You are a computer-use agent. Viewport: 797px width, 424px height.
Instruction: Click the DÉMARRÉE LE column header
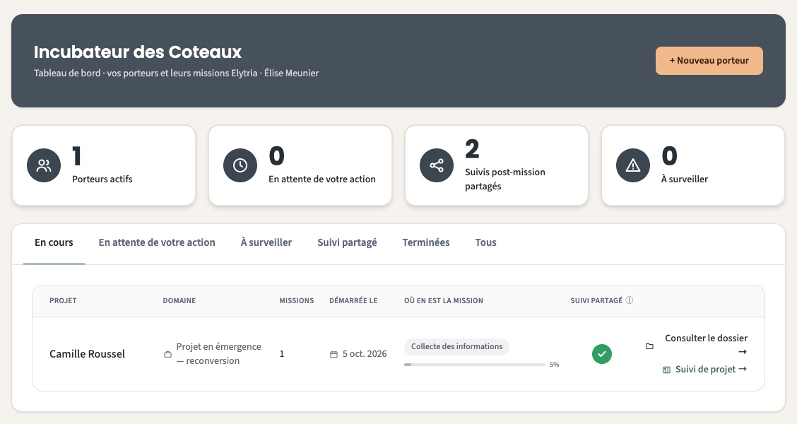tap(353, 300)
